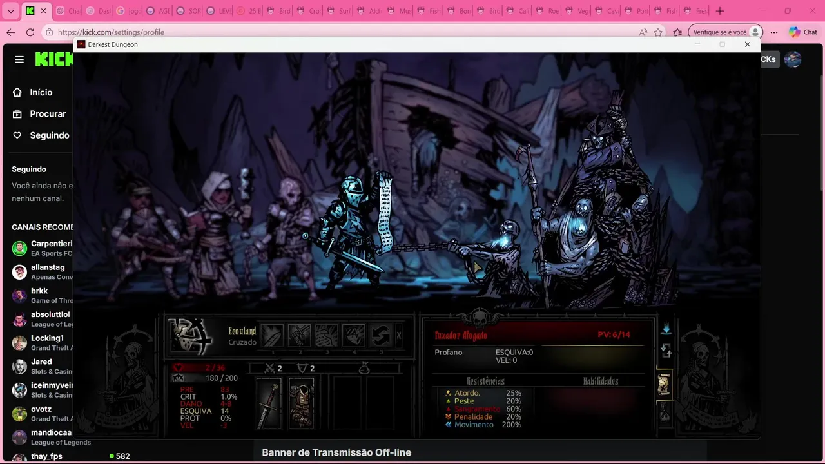Open allanstag recommended channel

42,272
